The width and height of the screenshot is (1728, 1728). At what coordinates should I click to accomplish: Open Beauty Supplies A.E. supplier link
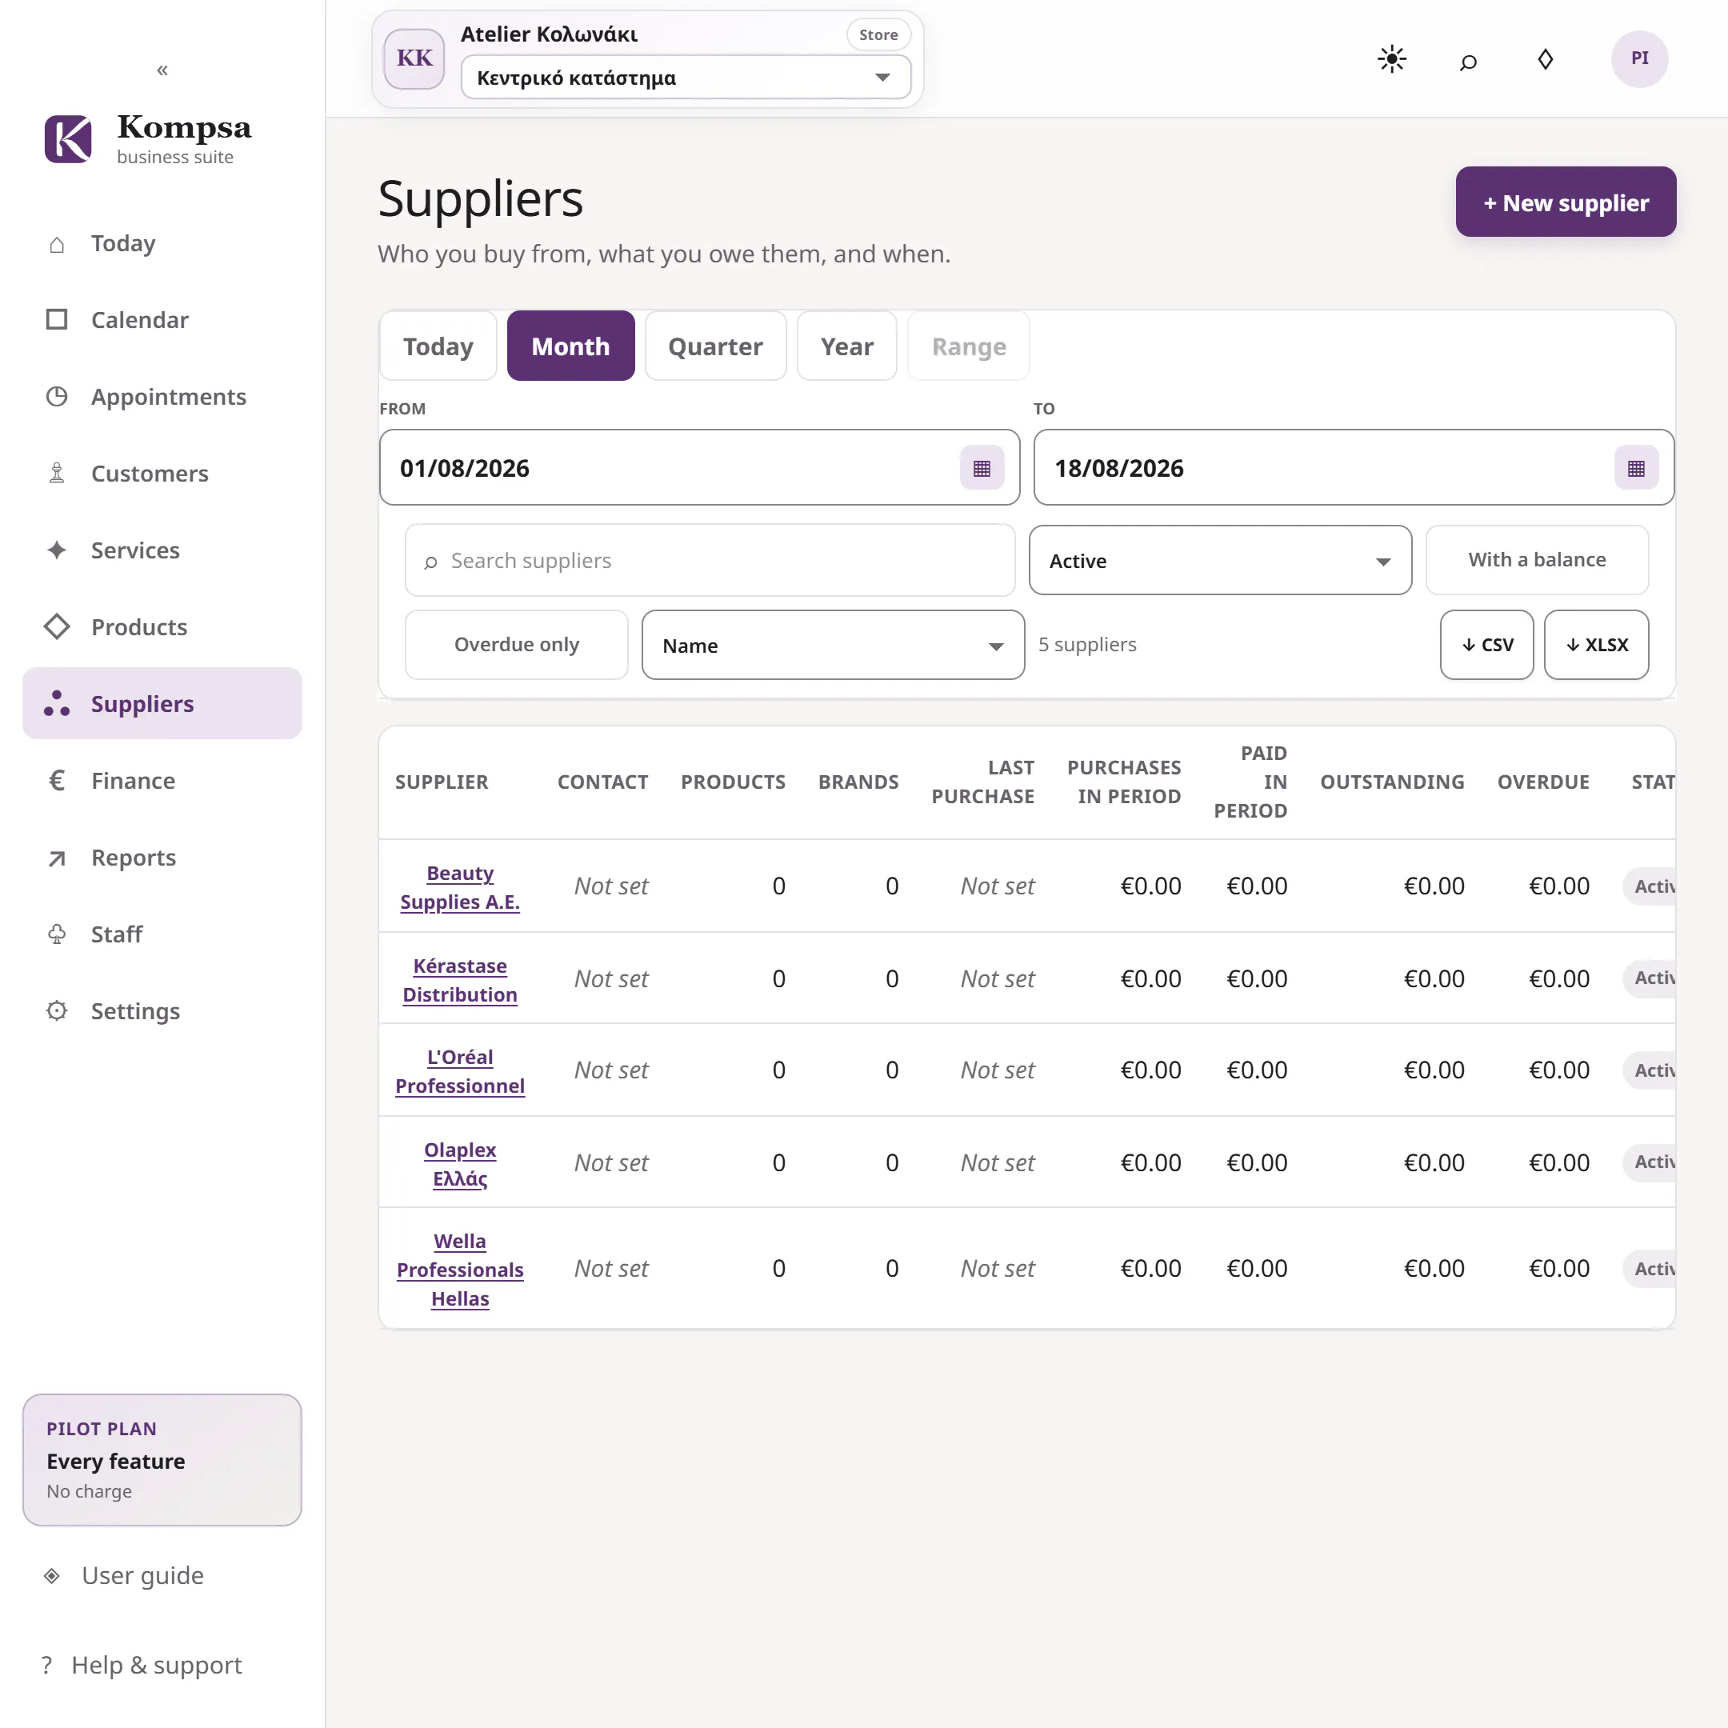tap(460, 887)
